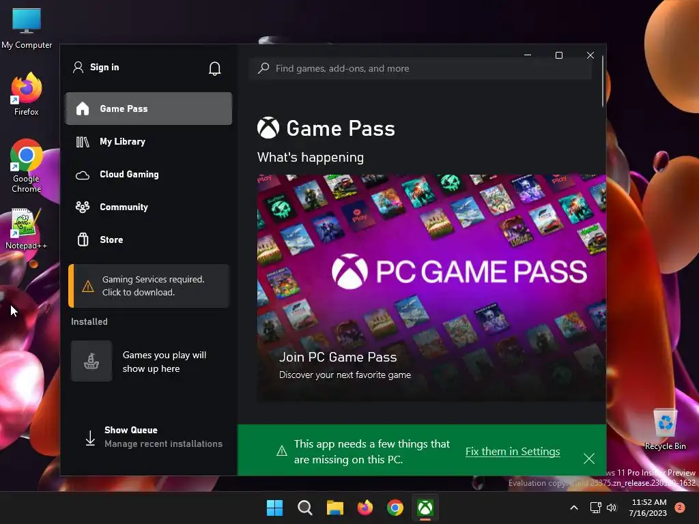699x524 pixels.
Task: Go to Cloud Gaming
Action: [x=148, y=175]
